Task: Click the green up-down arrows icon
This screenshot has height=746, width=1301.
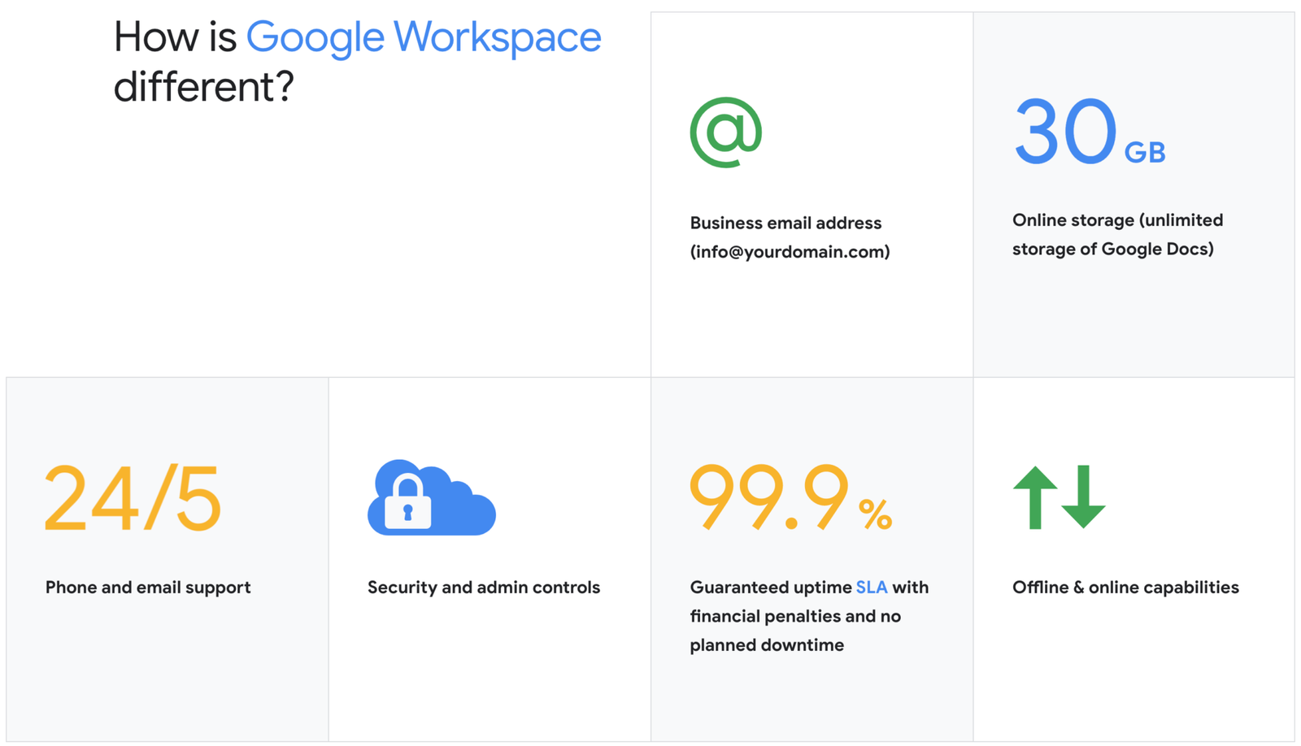Action: coord(1059,497)
